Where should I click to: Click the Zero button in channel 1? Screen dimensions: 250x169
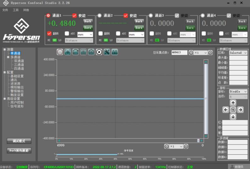(x=88, y=28)
